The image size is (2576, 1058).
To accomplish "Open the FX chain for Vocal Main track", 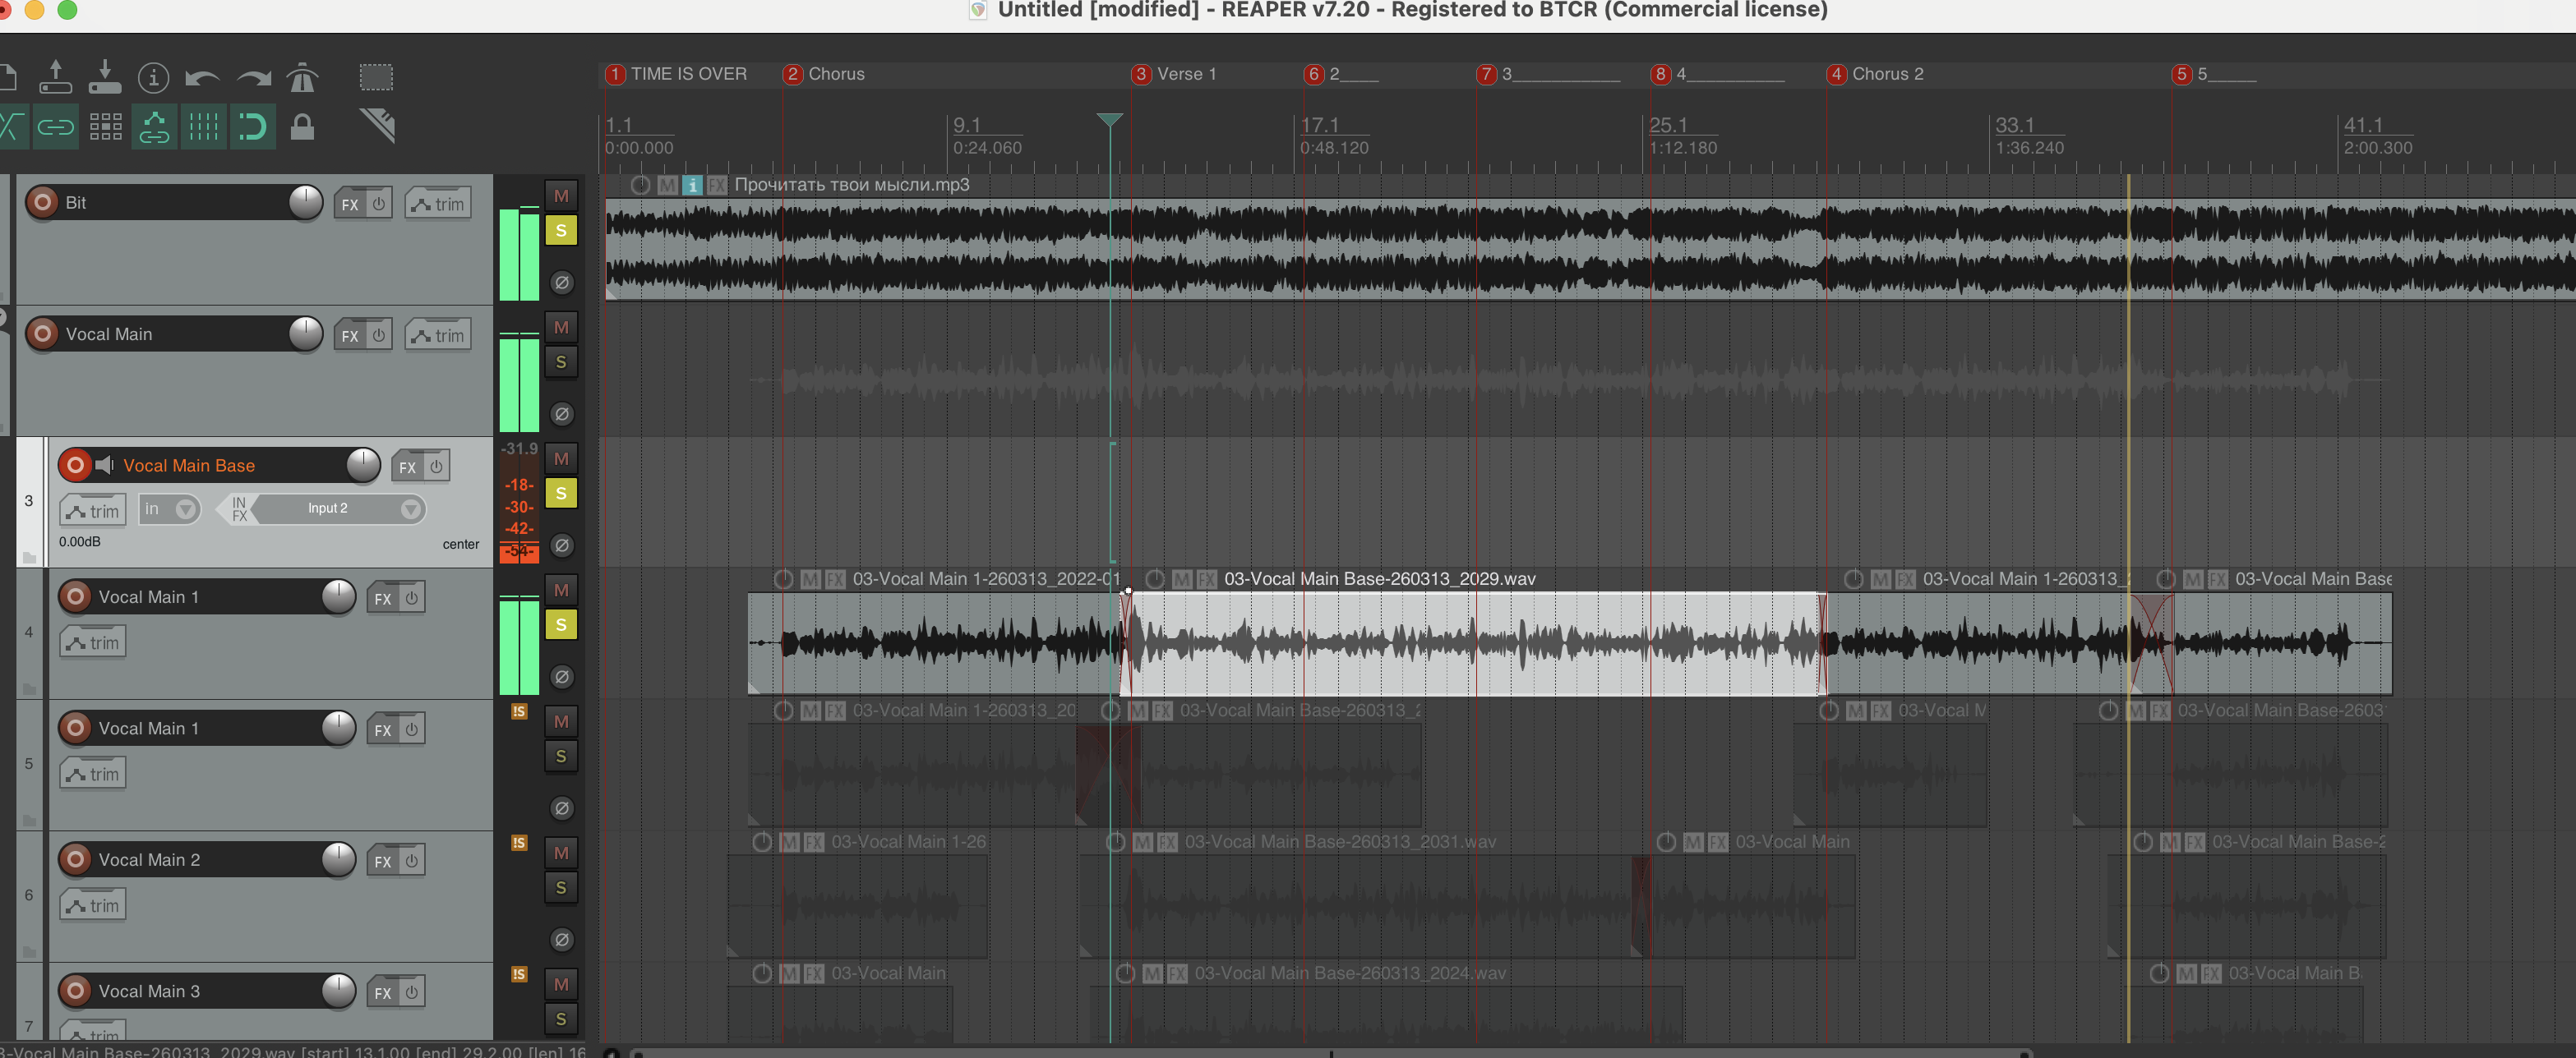I will [350, 336].
